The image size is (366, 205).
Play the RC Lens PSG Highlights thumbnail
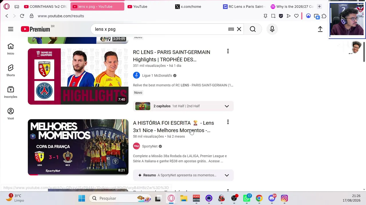(78, 76)
